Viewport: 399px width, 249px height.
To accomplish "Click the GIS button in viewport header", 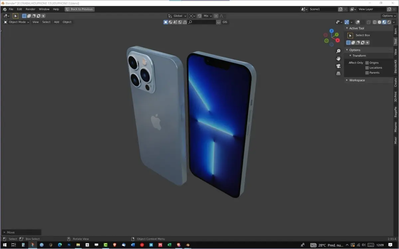I will coord(225,22).
